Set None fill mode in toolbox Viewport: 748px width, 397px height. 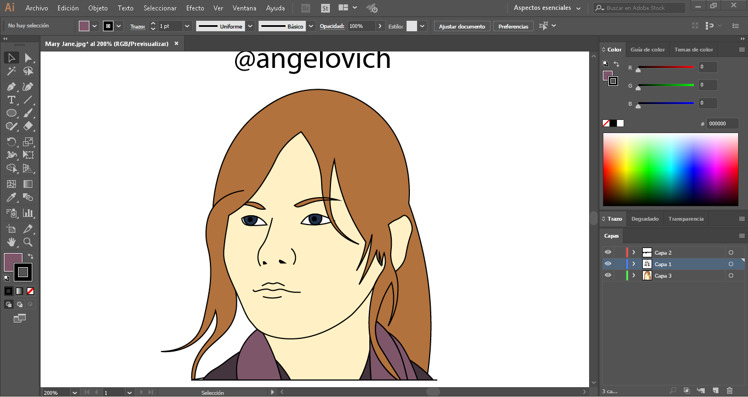click(31, 291)
